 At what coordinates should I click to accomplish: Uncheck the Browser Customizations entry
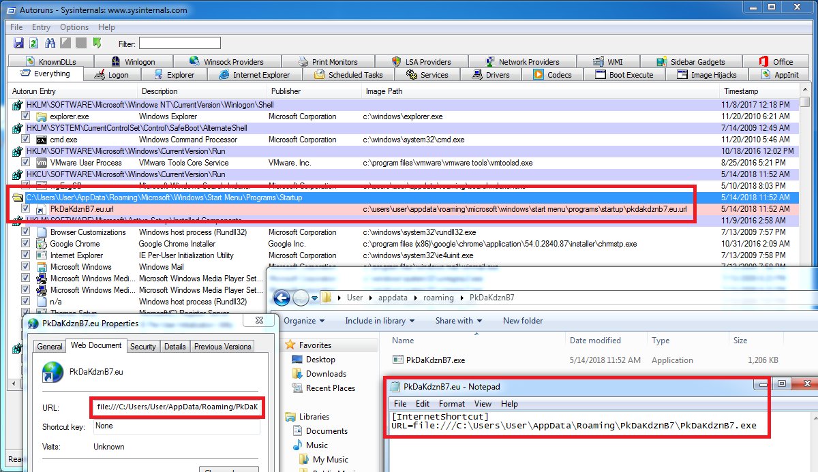click(26, 232)
